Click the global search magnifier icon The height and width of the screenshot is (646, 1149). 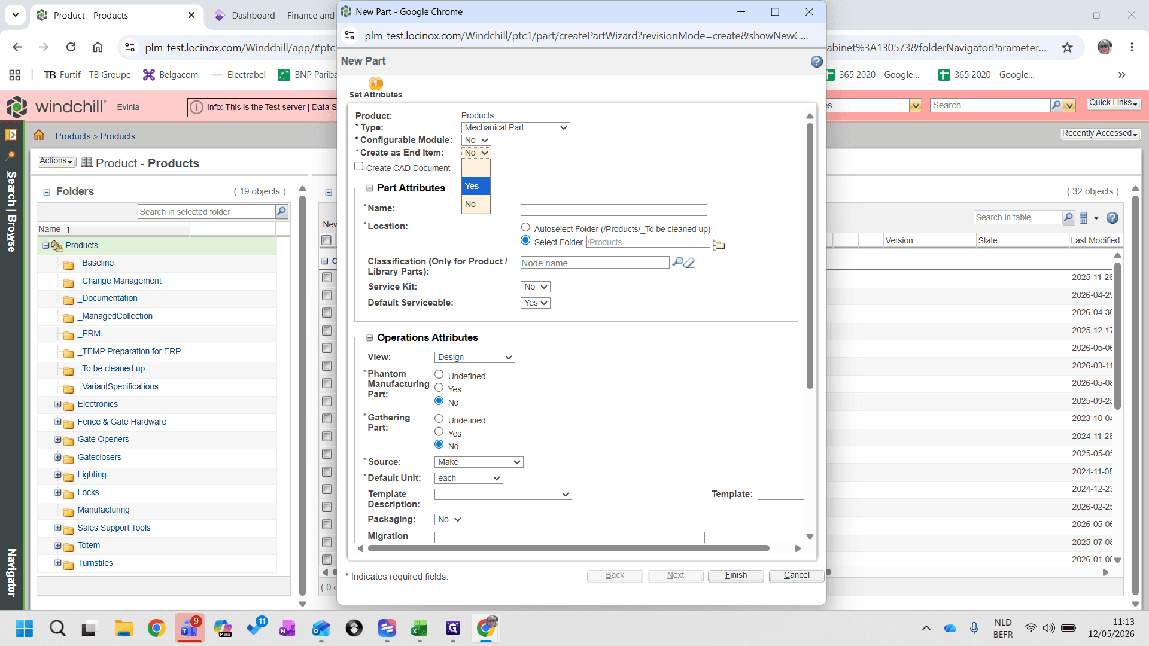click(1056, 105)
